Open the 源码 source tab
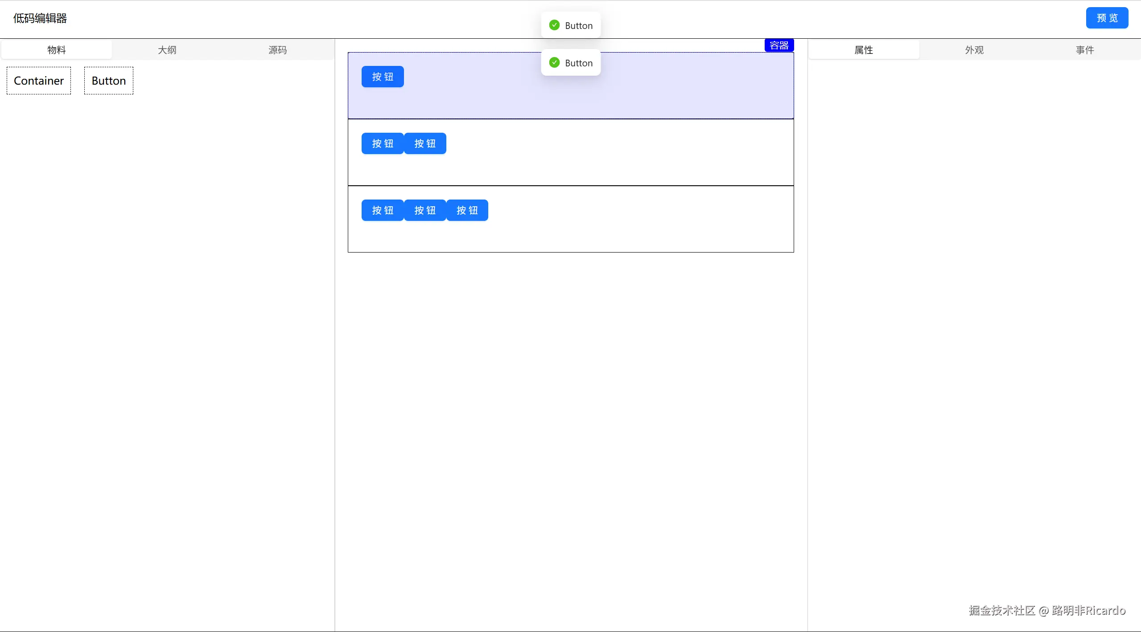This screenshot has height=632, width=1141. pos(277,50)
